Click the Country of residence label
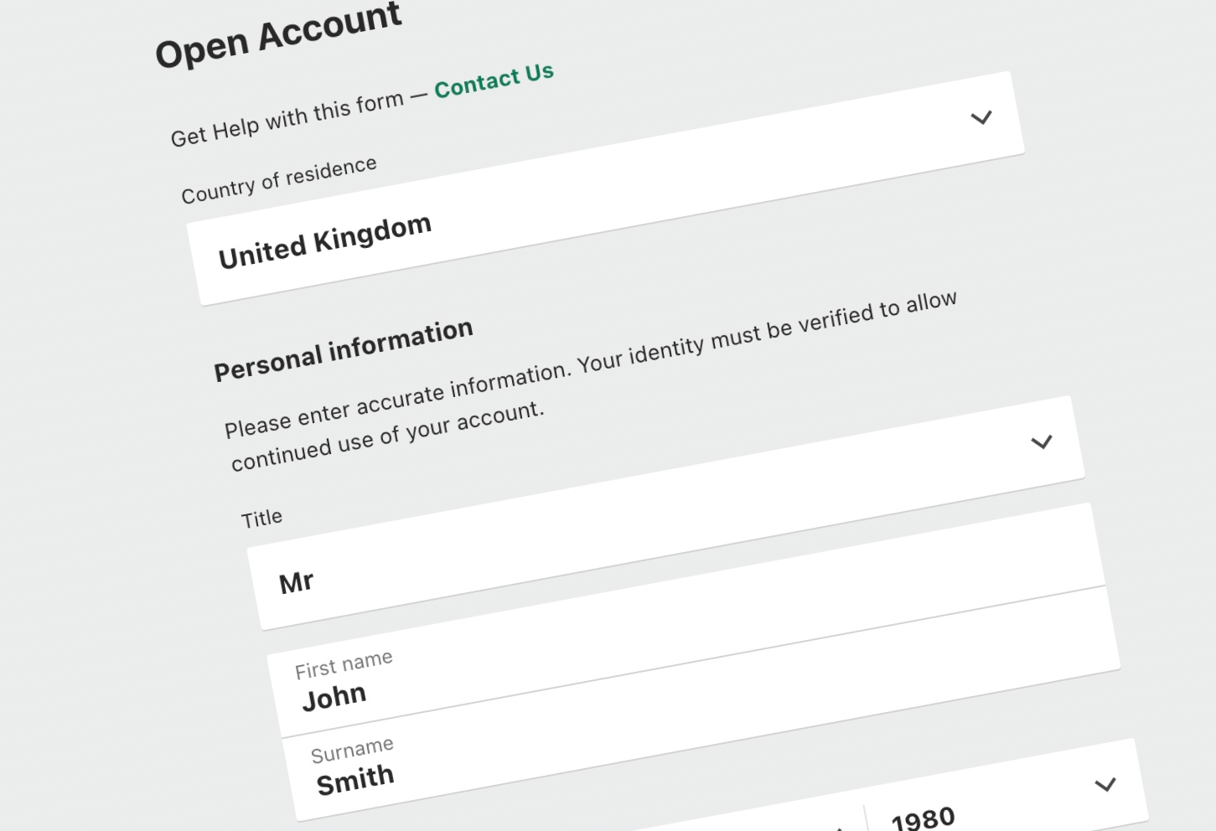 point(279,180)
